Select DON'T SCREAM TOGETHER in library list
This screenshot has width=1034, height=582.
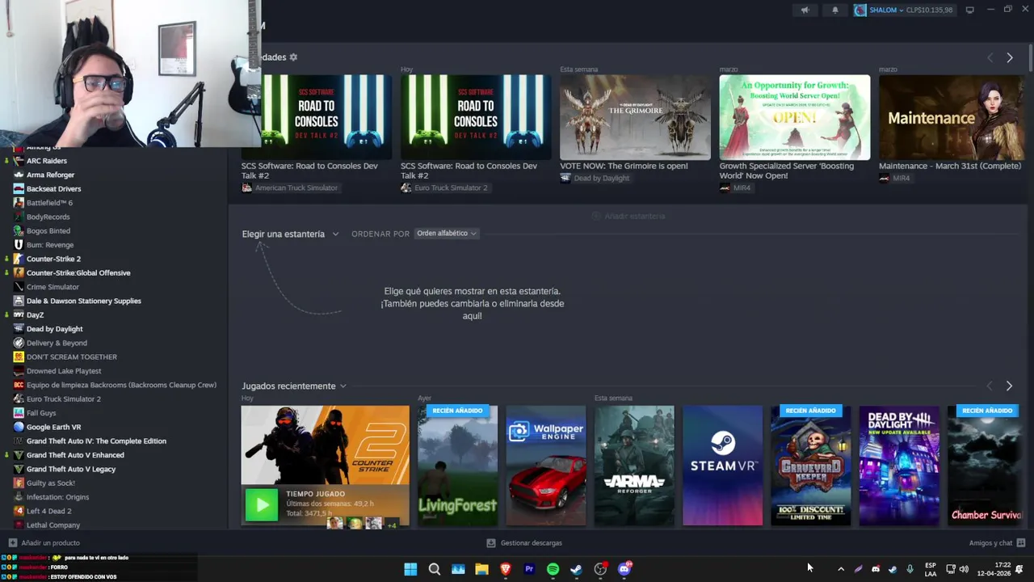71,357
